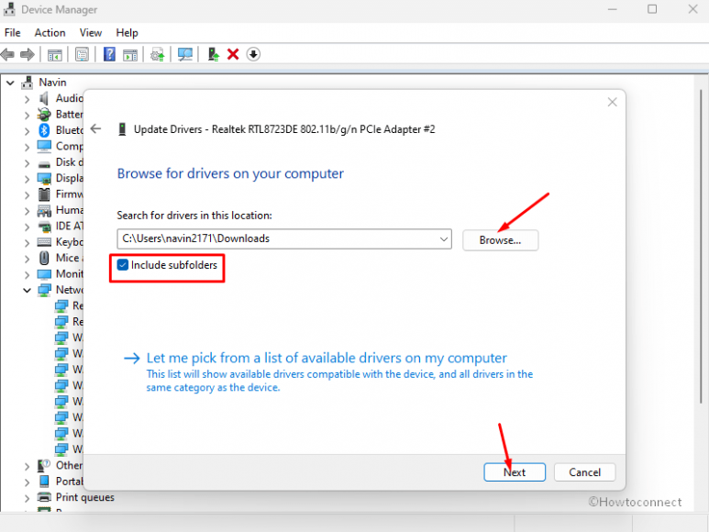
Task: Select the Batteries category icon
Action: 44,115
